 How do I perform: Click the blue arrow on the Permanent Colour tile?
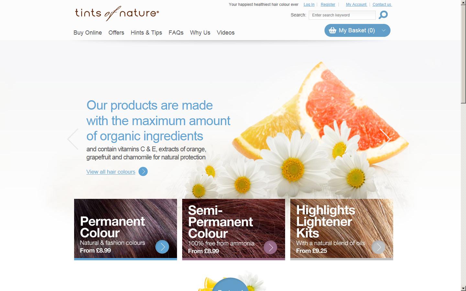coord(162,247)
